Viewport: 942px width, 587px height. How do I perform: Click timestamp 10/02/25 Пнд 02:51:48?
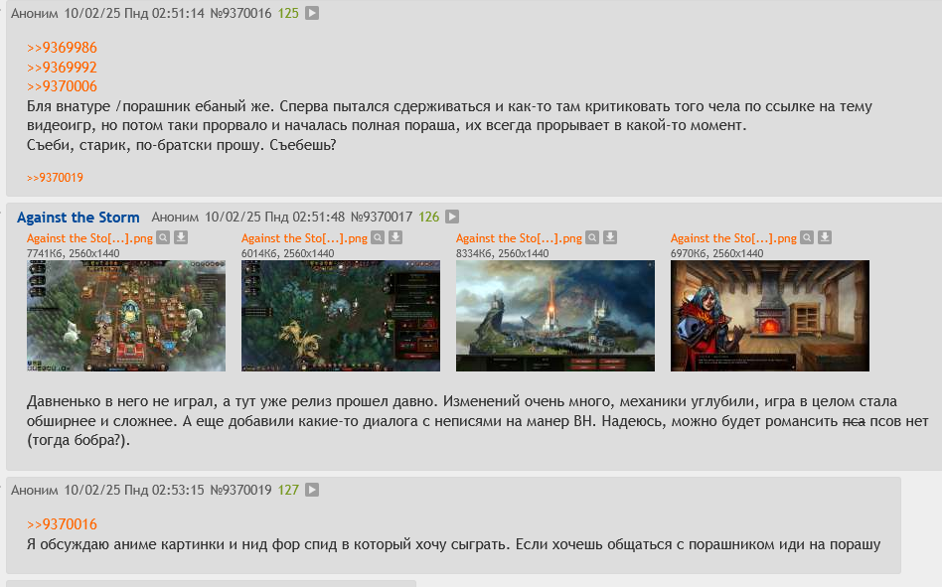(274, 217)
